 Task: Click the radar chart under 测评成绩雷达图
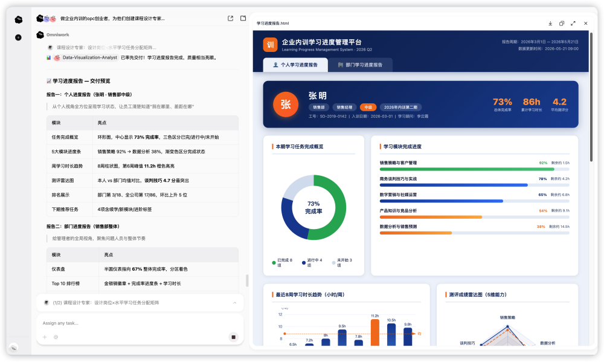coord(507,335)
